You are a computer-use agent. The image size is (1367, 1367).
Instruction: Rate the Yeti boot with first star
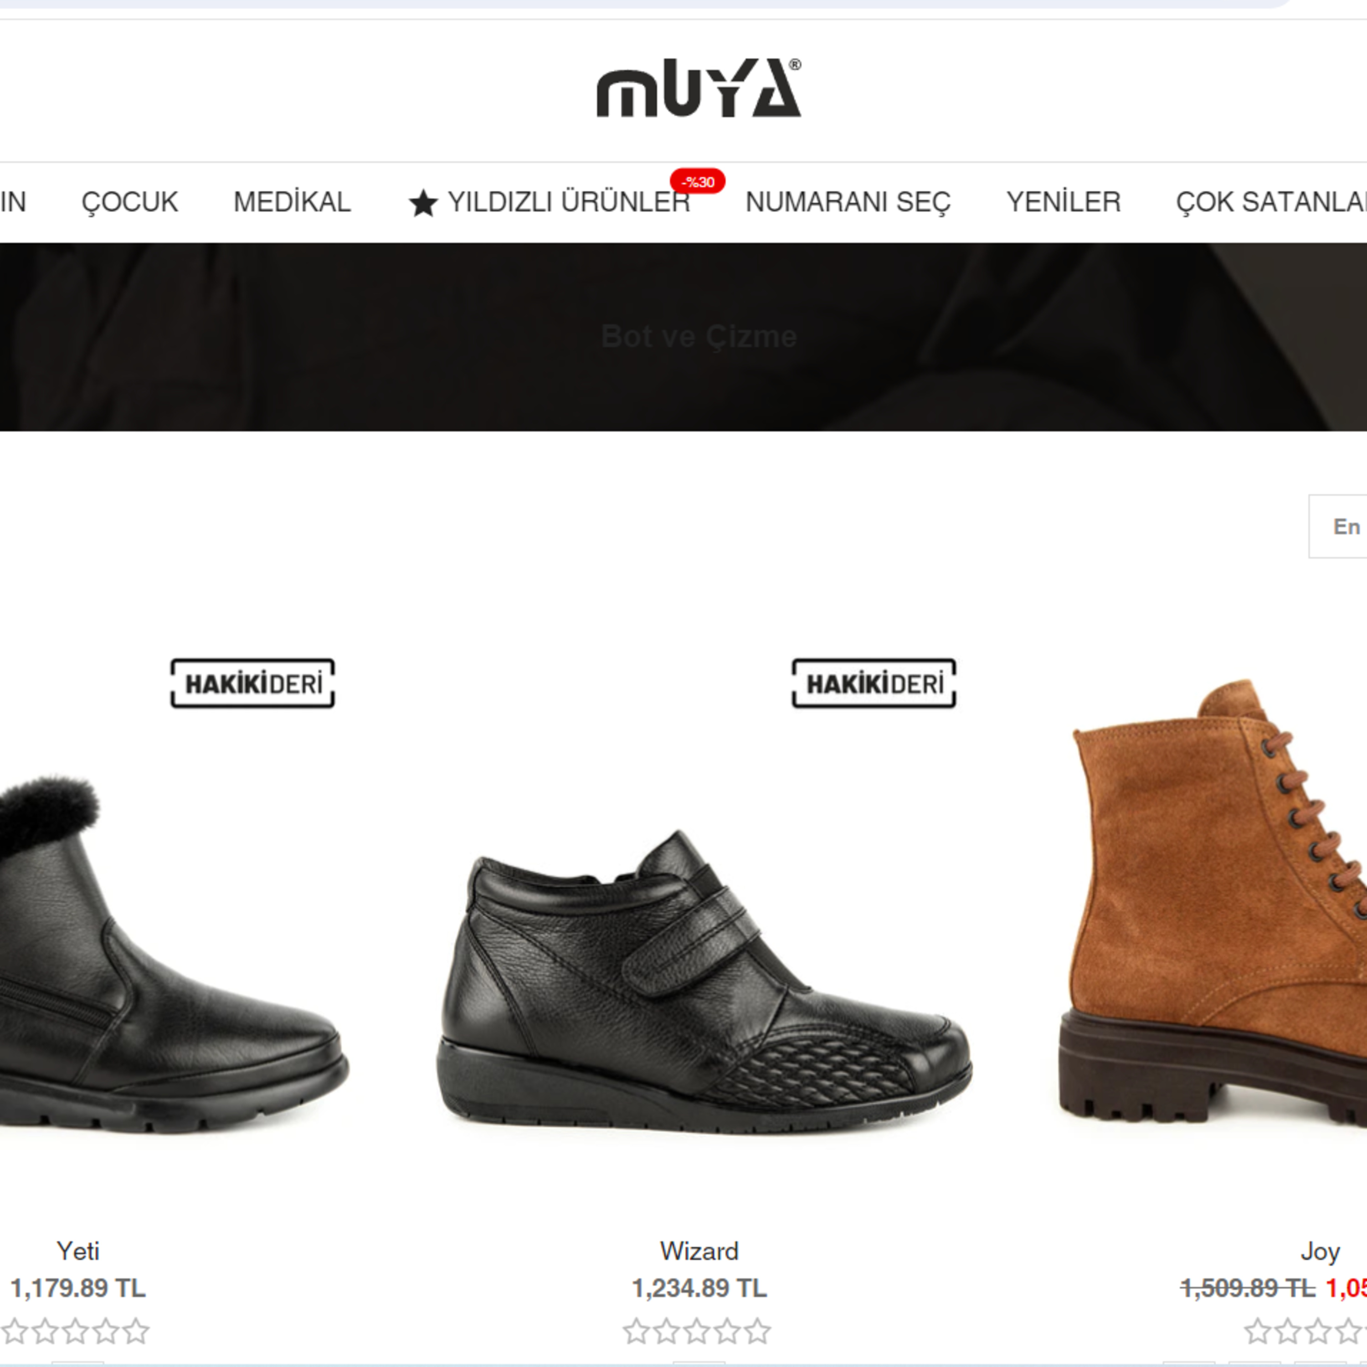tap(14, 1331)
